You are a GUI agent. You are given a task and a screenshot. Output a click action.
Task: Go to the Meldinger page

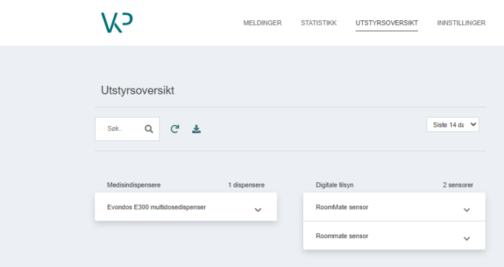click(262, 23)
